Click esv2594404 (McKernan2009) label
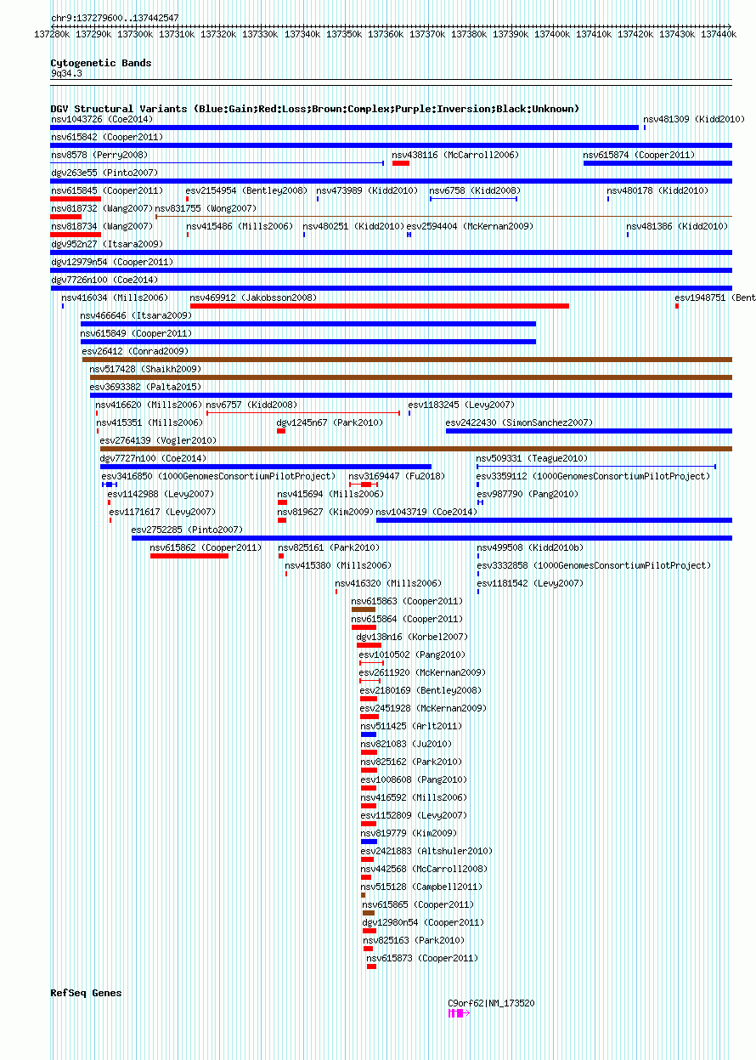The width and height of the screenshot is (756, 1060). pos(470,226)
